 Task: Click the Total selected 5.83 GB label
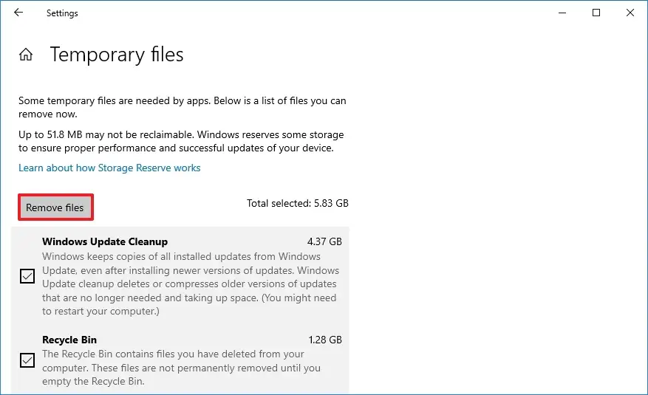point(298,203)
